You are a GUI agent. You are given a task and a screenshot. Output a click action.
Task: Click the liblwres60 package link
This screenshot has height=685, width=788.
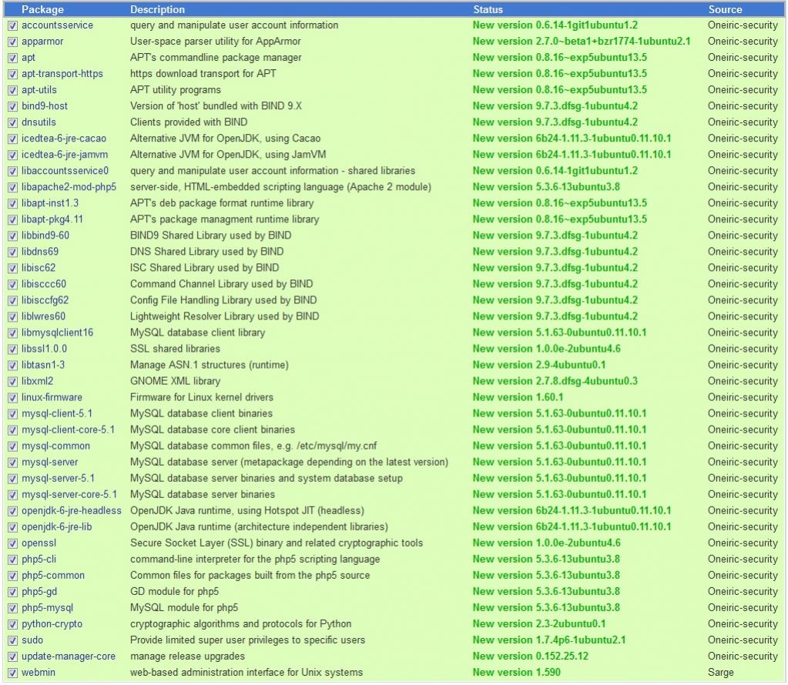(x=43, y=316)
